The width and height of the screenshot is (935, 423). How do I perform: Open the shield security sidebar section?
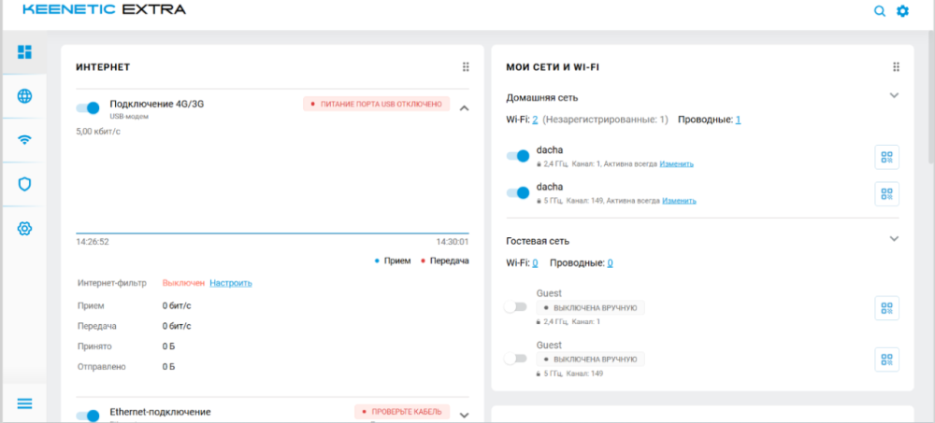point(24,184)
